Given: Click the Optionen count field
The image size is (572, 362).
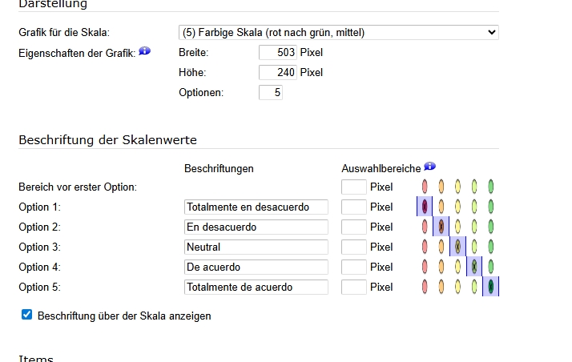Looking at the screenshot, I should click(x=271, y=93).
